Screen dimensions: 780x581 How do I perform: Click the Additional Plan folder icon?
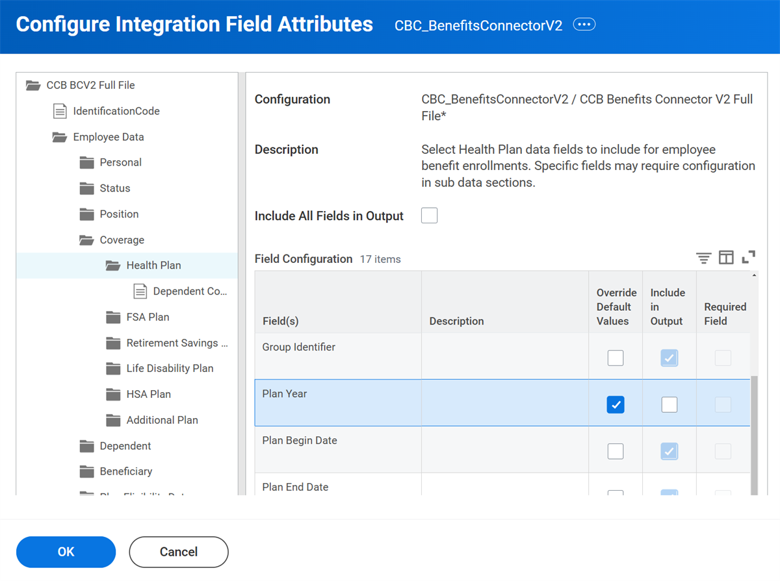[x=114, y=421]
